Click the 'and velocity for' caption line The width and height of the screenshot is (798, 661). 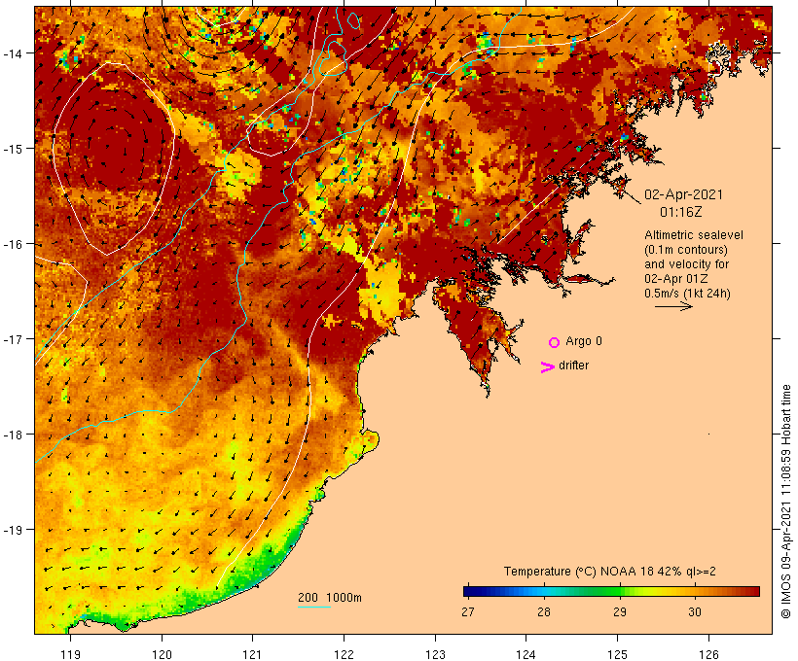[686, 264]
